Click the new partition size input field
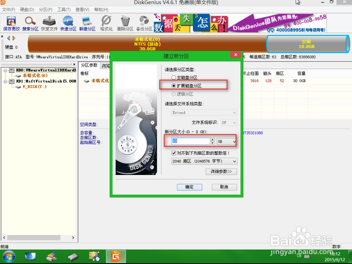 point(190,141)
